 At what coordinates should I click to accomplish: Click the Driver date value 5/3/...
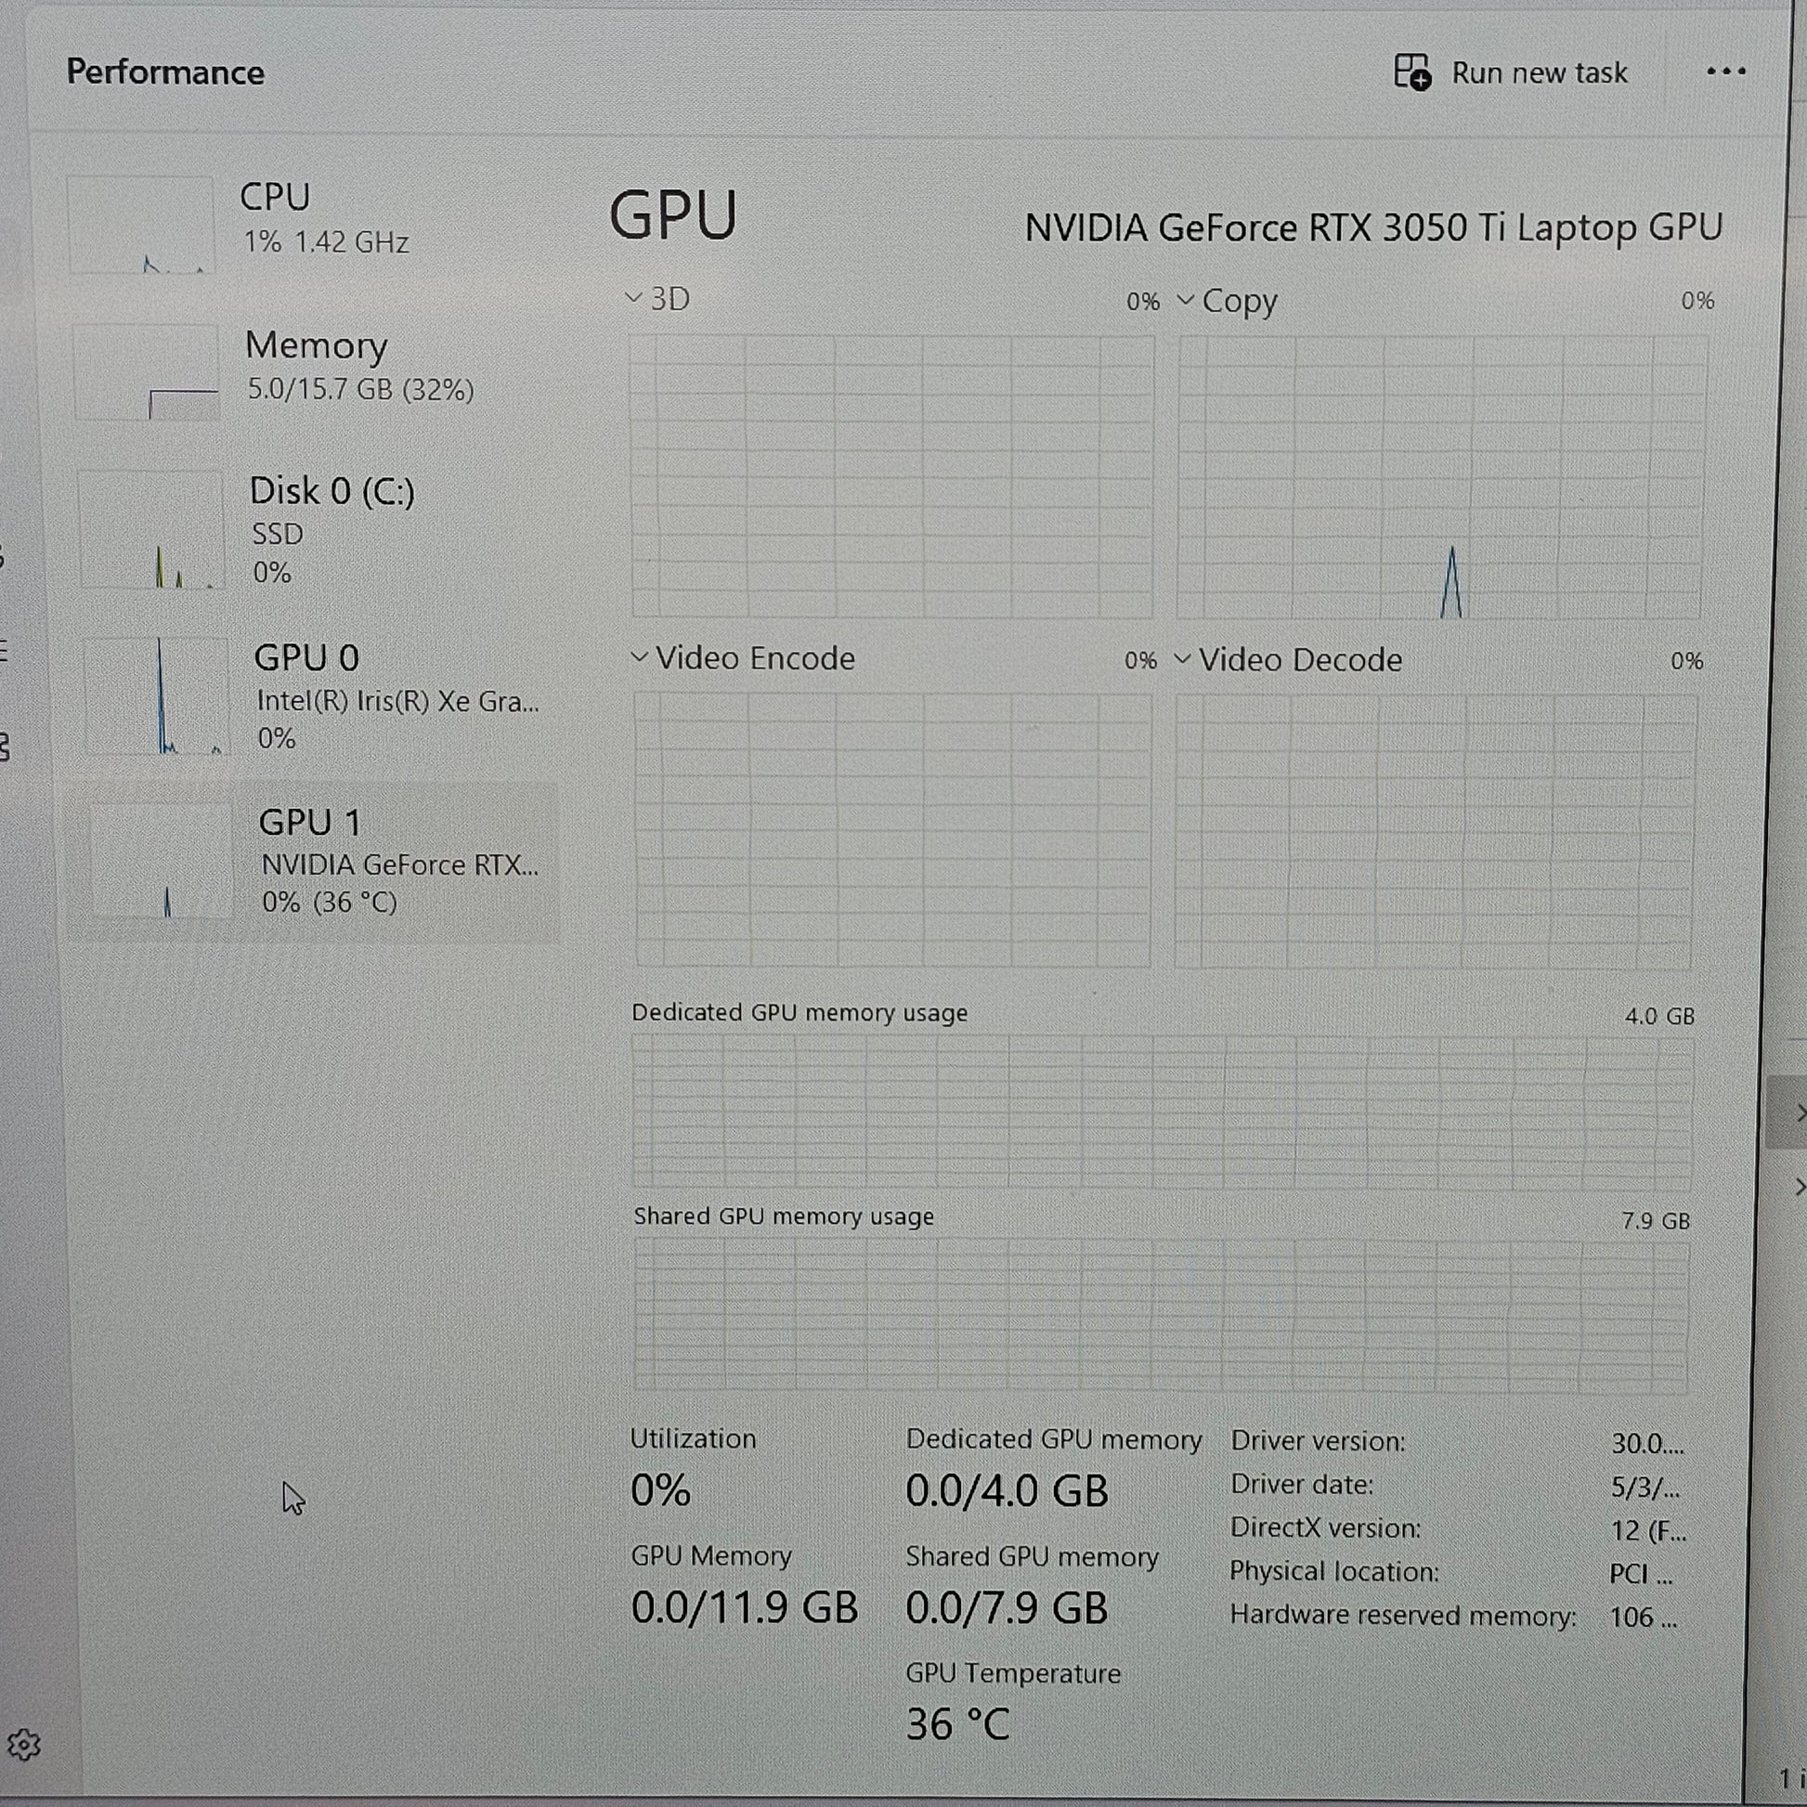click(x=1645, y=1488)
